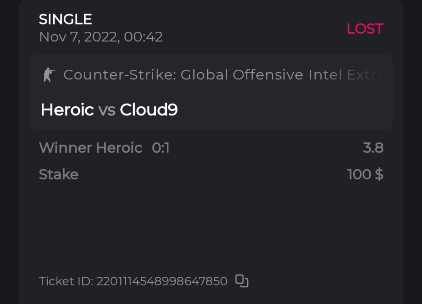Tap the LOST status label

tap(365, 29)
